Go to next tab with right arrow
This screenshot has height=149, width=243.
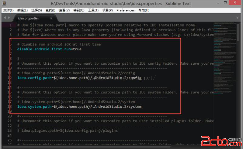(9, 18)
